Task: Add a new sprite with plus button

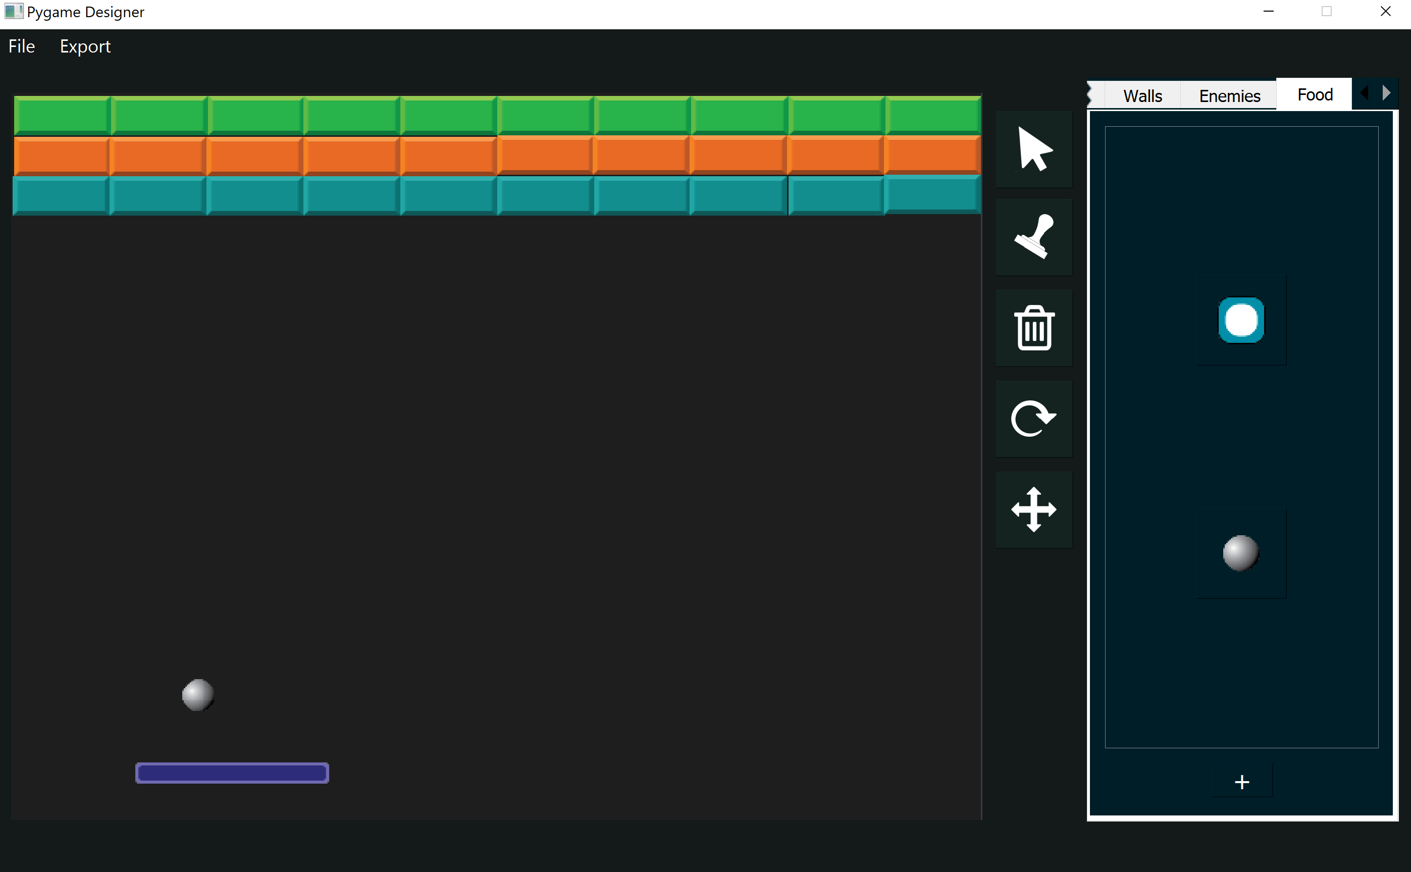Action: pyautogui.click(x=1242, y=782)
